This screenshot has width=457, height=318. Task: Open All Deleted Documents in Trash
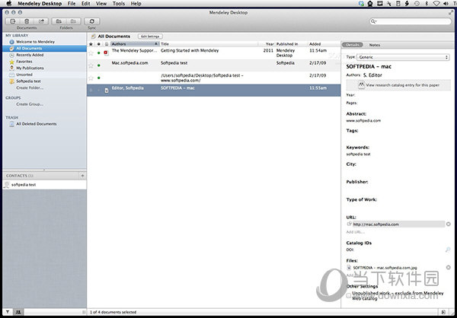click(36, 124)
